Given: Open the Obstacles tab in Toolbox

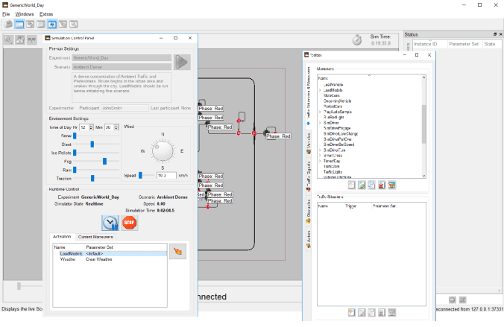Looking at the screenshot, I should [x=309, y=212].
